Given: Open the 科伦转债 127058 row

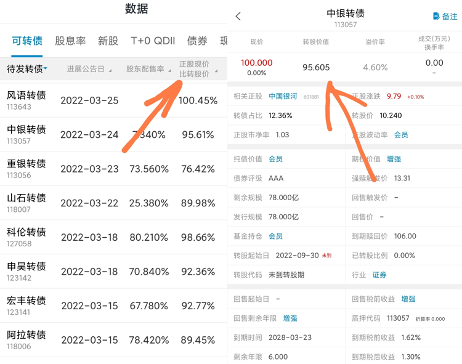Looking at the screenshot, I should click(x=114, y=237).
